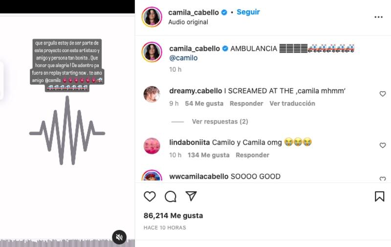Image resolution: width=391 pixels, height=247 pixels.
Task: Save the post with the bookmark icon
Action: coord(380,196)
